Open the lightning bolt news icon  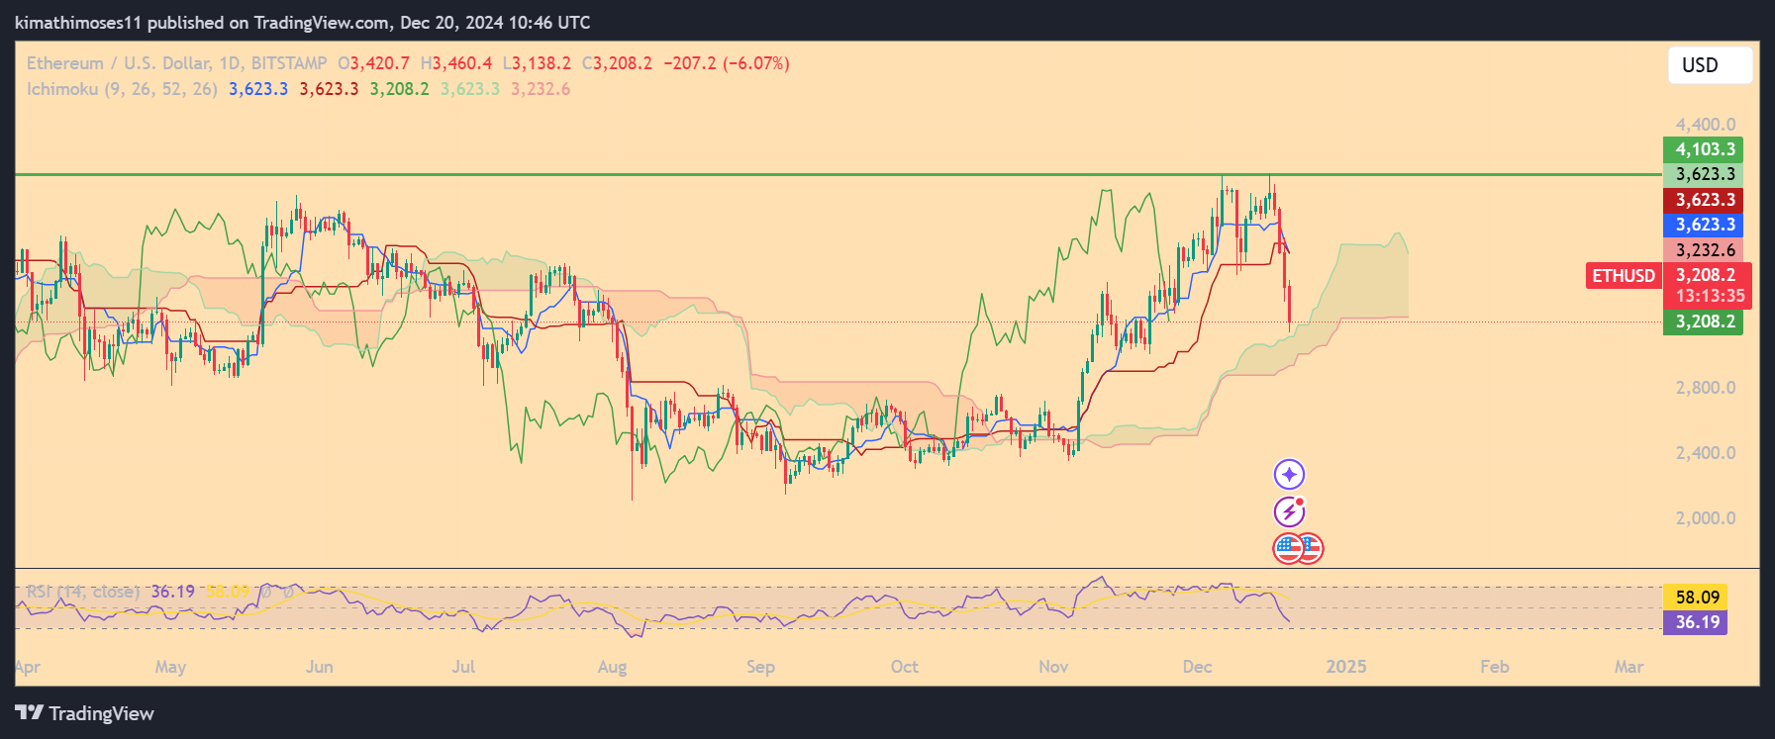click(1289, 511)
